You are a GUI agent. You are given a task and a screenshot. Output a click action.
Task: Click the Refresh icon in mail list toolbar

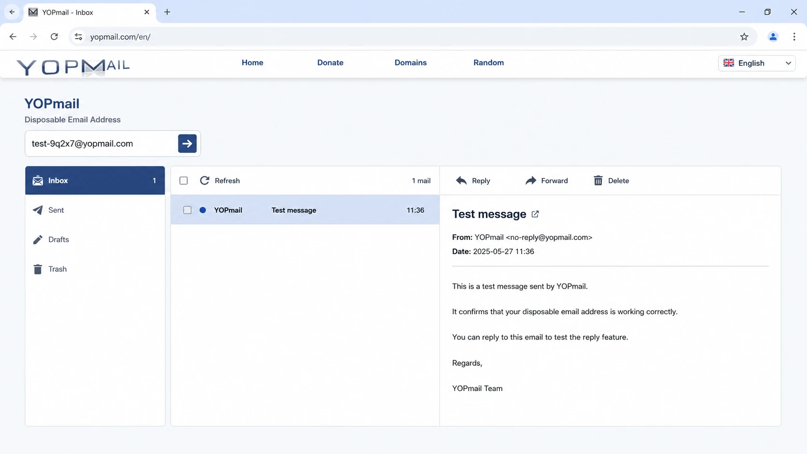tap(205, 180)
